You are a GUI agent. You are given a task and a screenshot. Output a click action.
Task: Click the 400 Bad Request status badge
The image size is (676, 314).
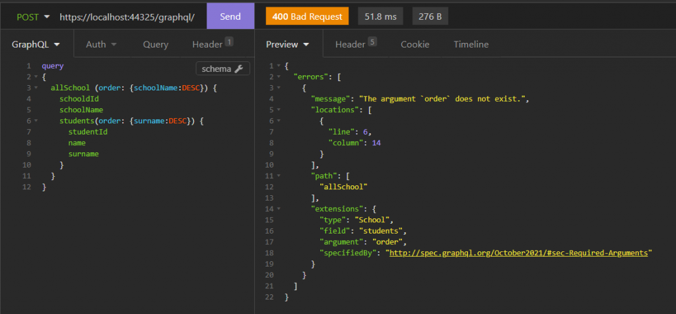[307, 16]
